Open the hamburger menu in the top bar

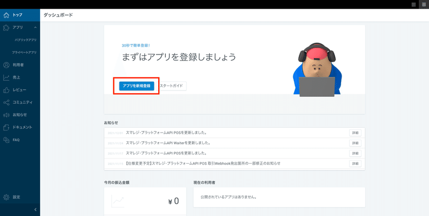click(x=424, y=4)
